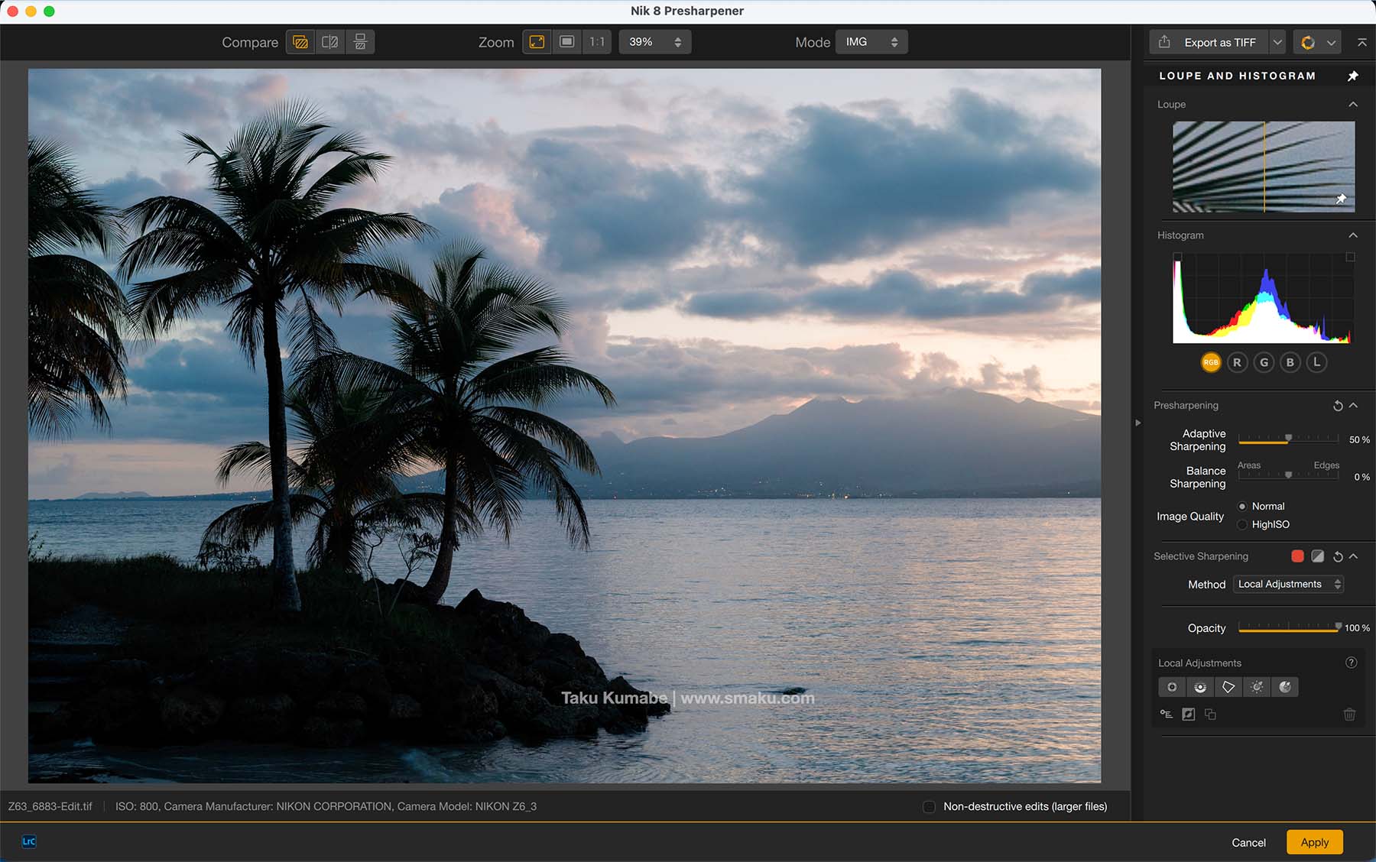Reset the Presharpening settings
Screen dimensions: 1376x862
[x=1337, y=406]
